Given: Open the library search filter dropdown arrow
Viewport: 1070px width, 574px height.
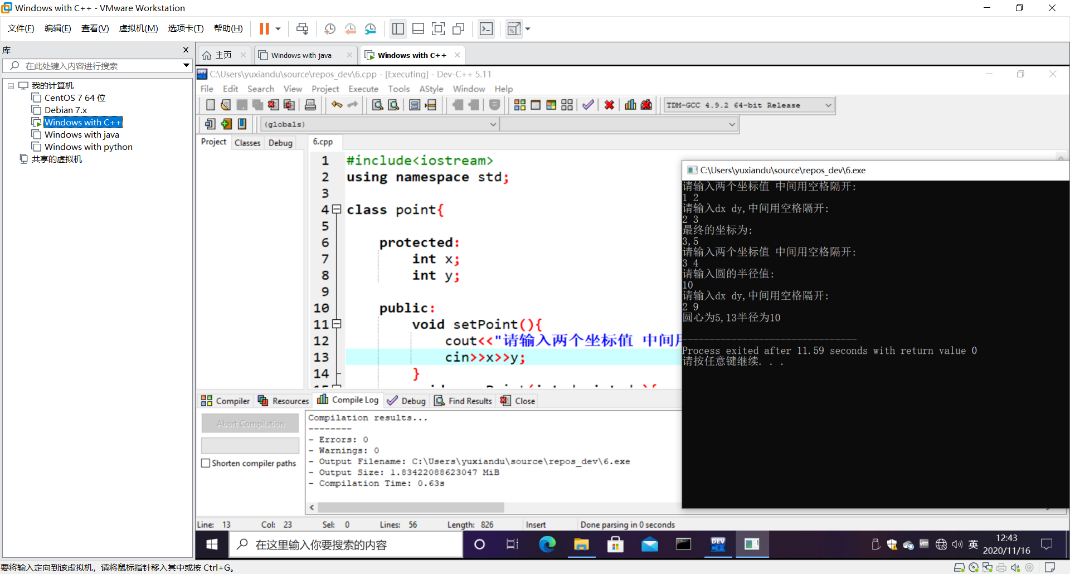Looking at the screenshot, I should coord(186,66).
